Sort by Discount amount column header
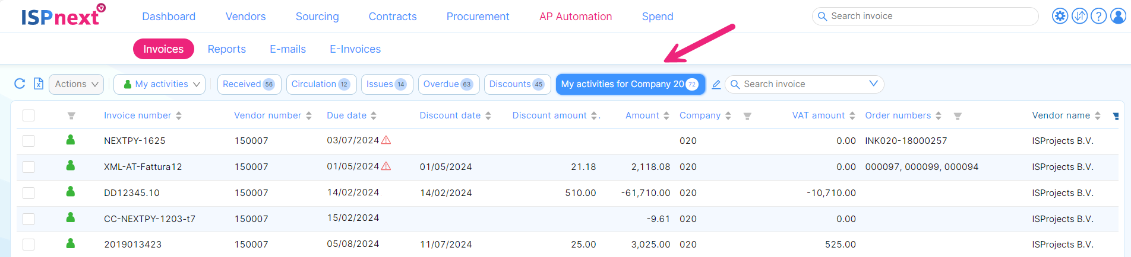This screenshot has width=1131, height=257. [x=549, y=115]
